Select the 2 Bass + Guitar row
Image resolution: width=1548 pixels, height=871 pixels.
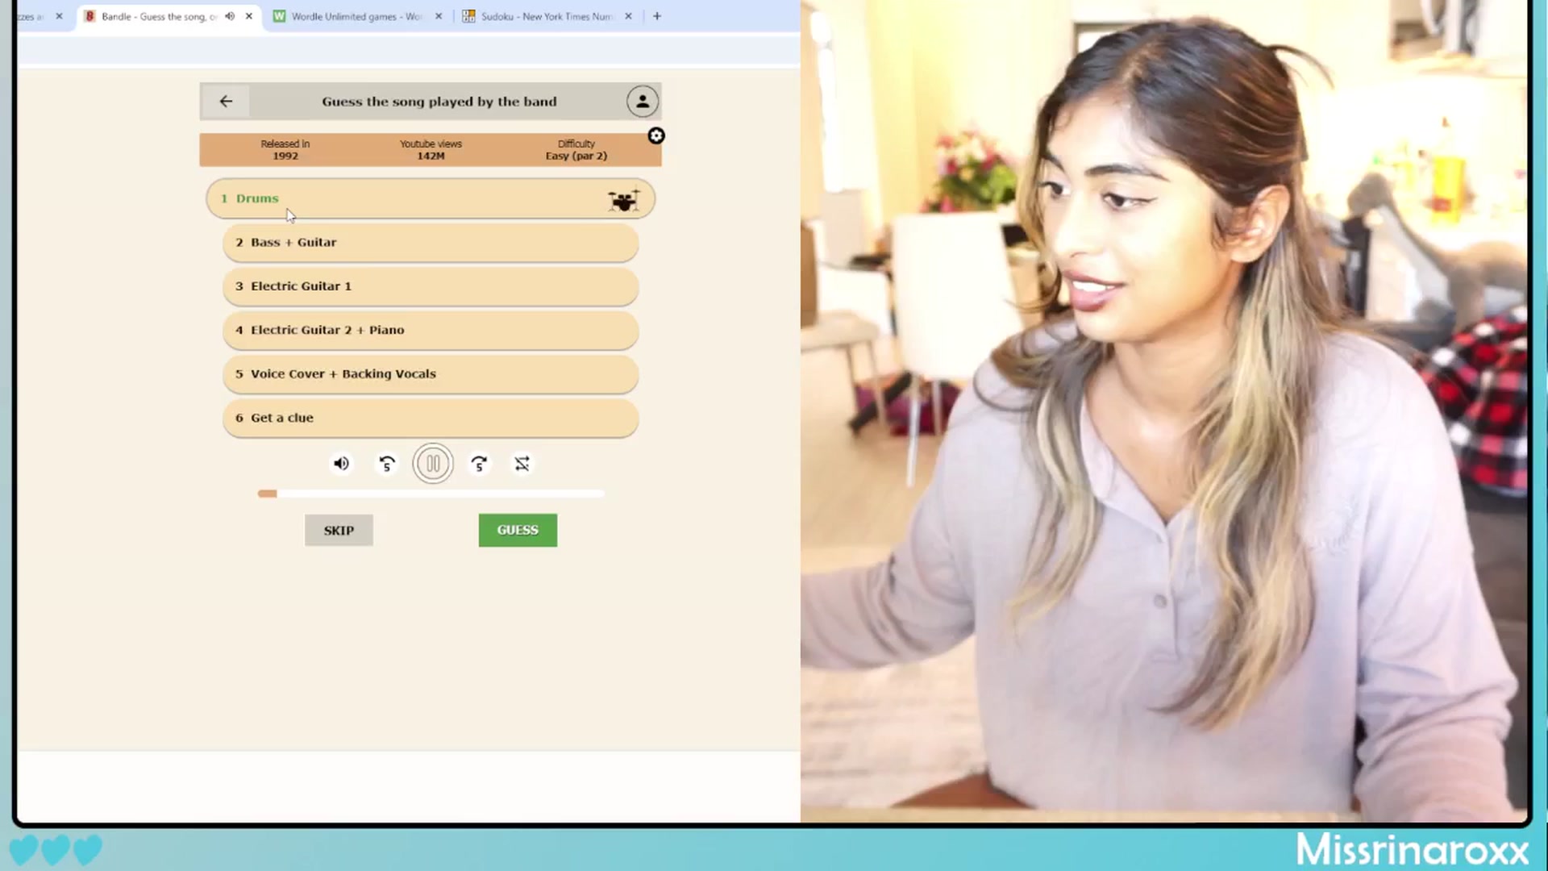pos(431,243)
